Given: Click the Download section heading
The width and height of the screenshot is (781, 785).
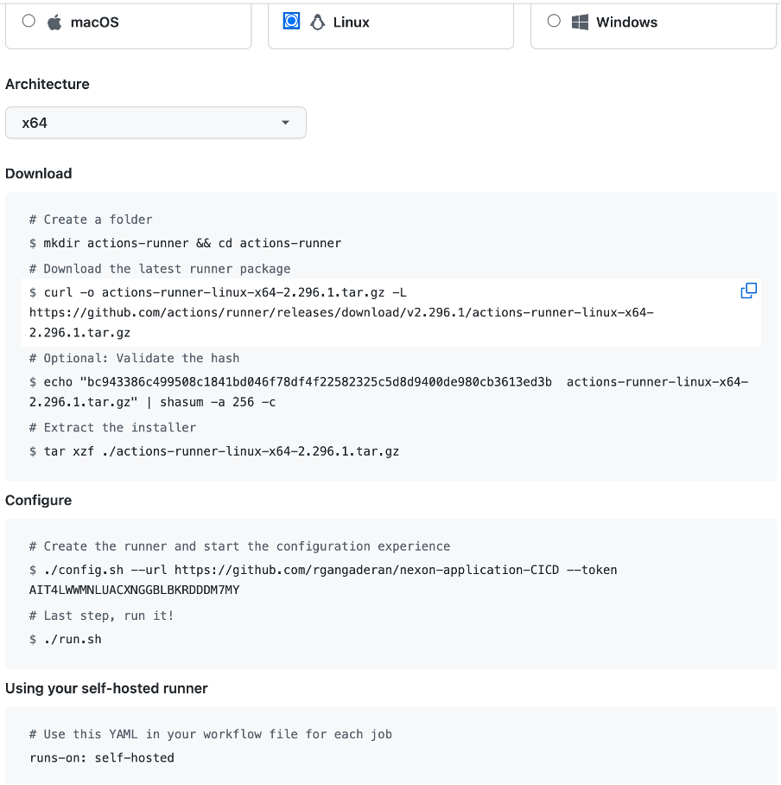Looking at the screenshot, I should [38, 173].
